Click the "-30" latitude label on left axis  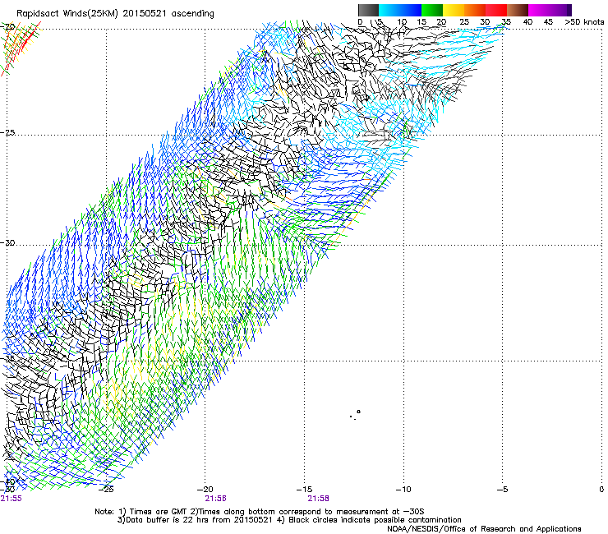7,242
